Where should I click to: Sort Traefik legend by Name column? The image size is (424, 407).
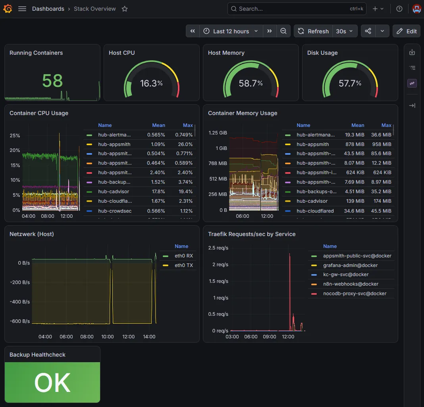coord(330,246)
